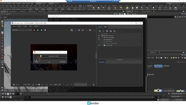Image resolution: width=186 pixels, height=105 pixels.
Task: Hide the Hue / Saturation layer
Action: tap(99, 38)
